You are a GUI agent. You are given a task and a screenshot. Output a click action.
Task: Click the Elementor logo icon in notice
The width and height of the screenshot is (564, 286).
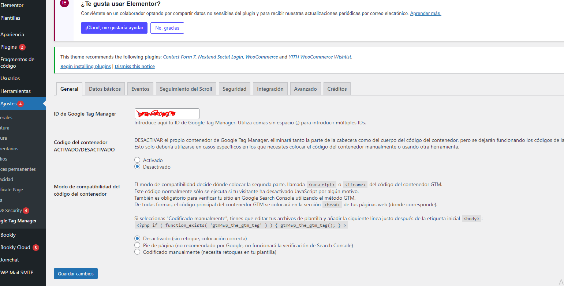click(64, 3)
